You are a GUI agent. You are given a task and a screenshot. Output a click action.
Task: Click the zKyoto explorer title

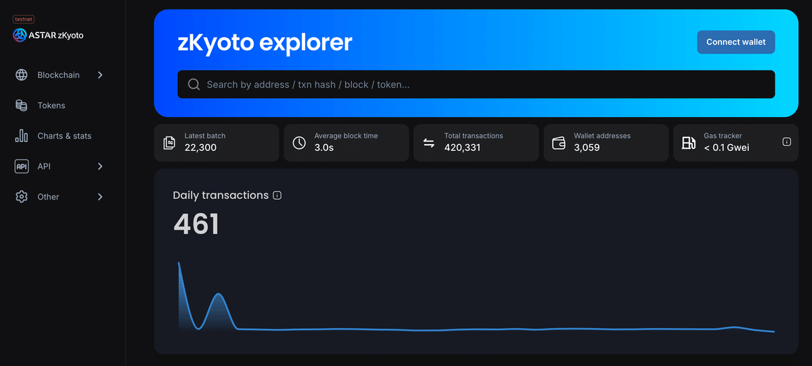point(265,43)
